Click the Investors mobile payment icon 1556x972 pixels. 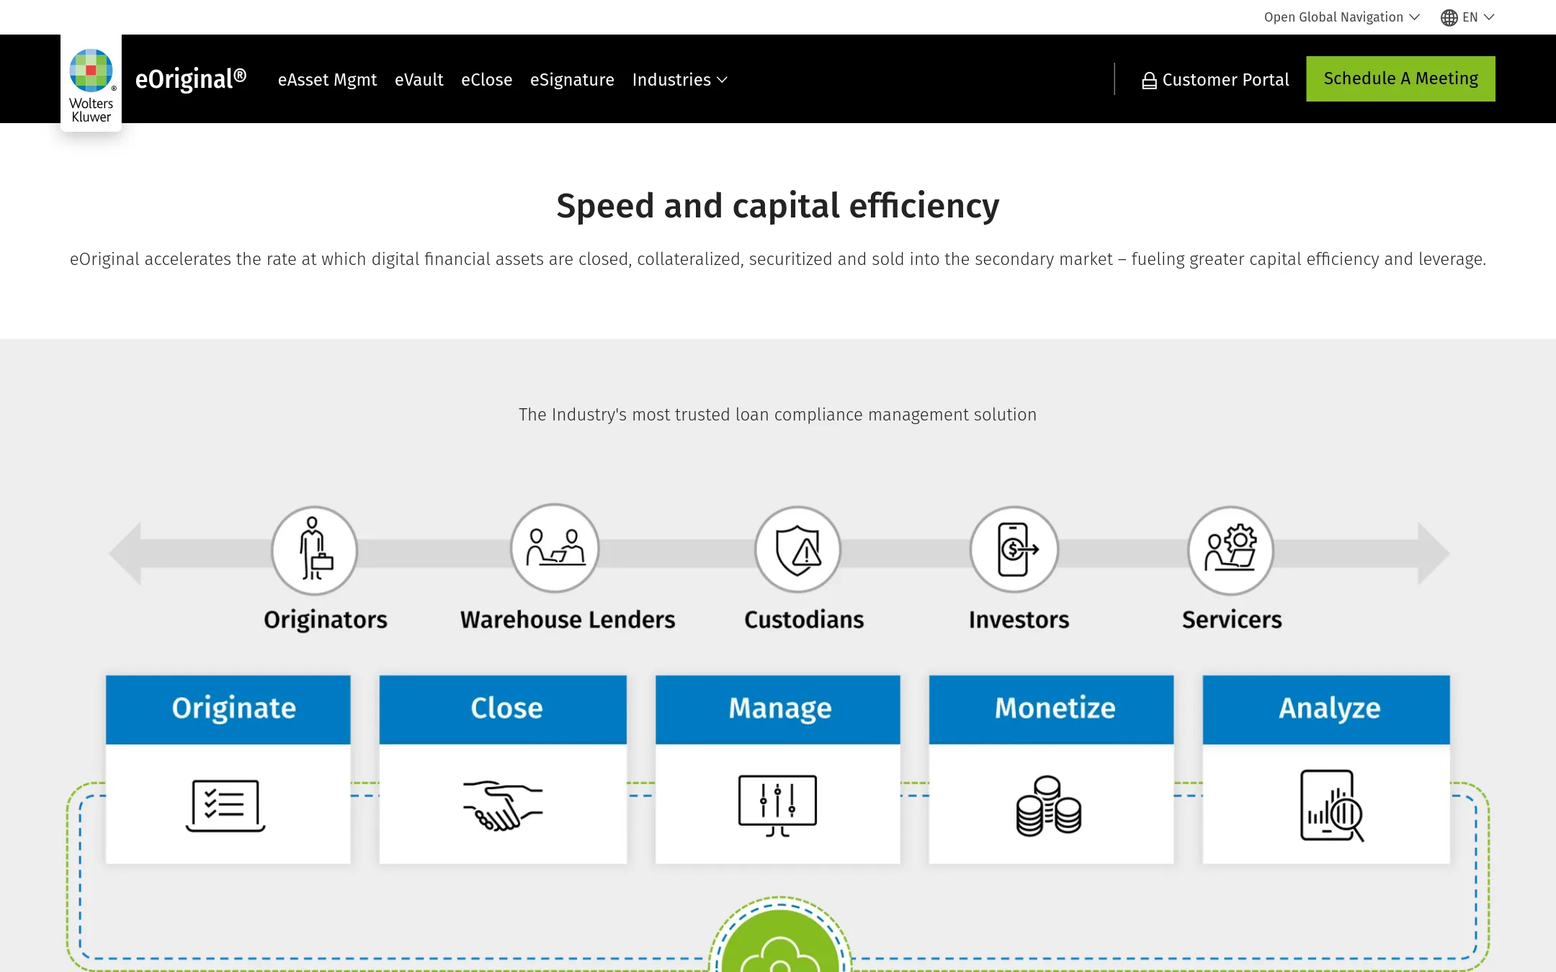pos(1014,549)
